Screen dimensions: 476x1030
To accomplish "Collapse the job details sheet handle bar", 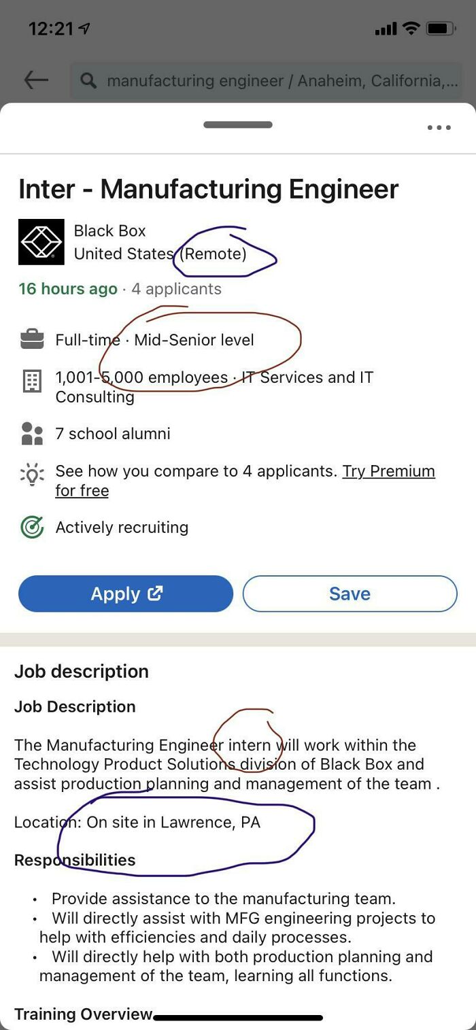I will (x=238, y=124).
